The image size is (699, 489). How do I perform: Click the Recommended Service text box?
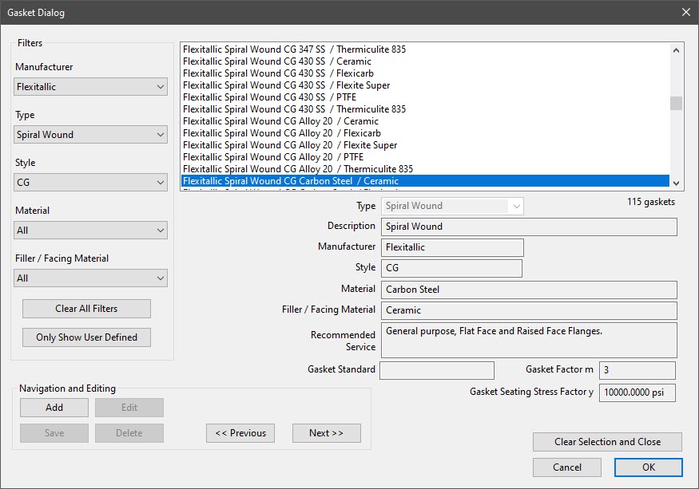[x=529, y=341]
